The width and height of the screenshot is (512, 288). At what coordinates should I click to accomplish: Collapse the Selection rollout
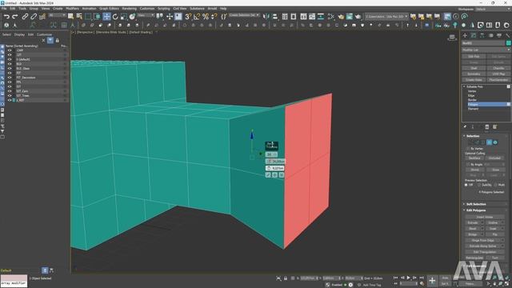pos(473,136)
